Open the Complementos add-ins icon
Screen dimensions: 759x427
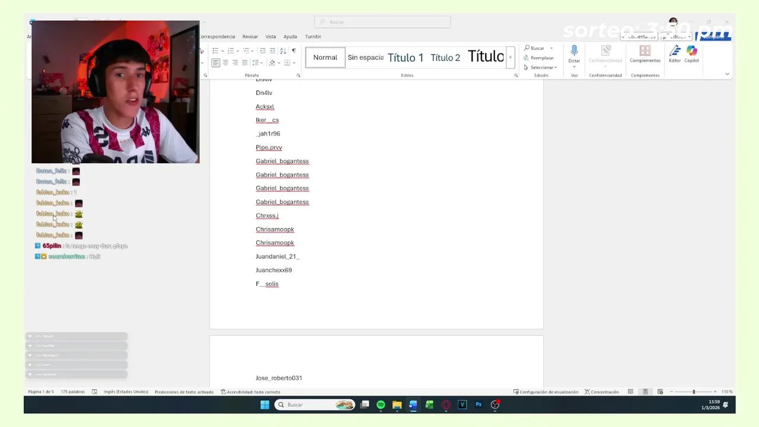pos(645,51)
